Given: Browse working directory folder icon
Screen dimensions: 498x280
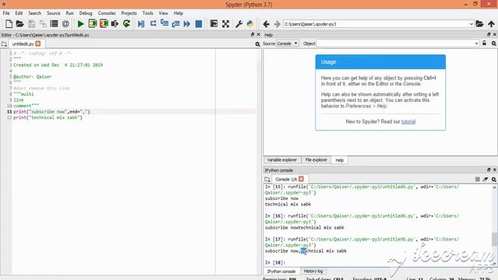Looking at the screenshot, I should [479, 24].
